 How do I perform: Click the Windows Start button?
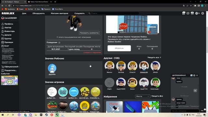pos(3,115)
